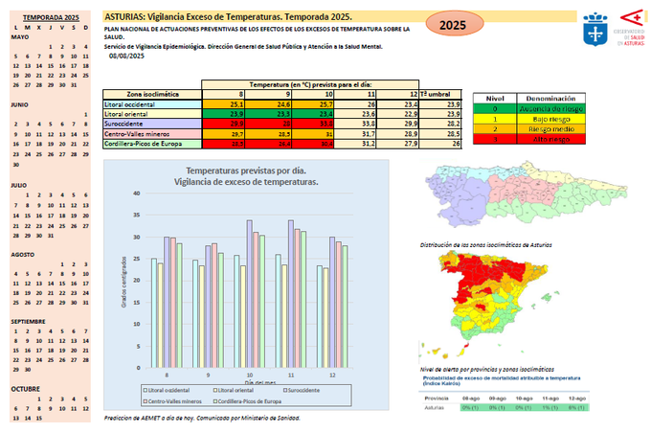
Task: Select the Zona isoclimática table header
Action: [152, 95]
